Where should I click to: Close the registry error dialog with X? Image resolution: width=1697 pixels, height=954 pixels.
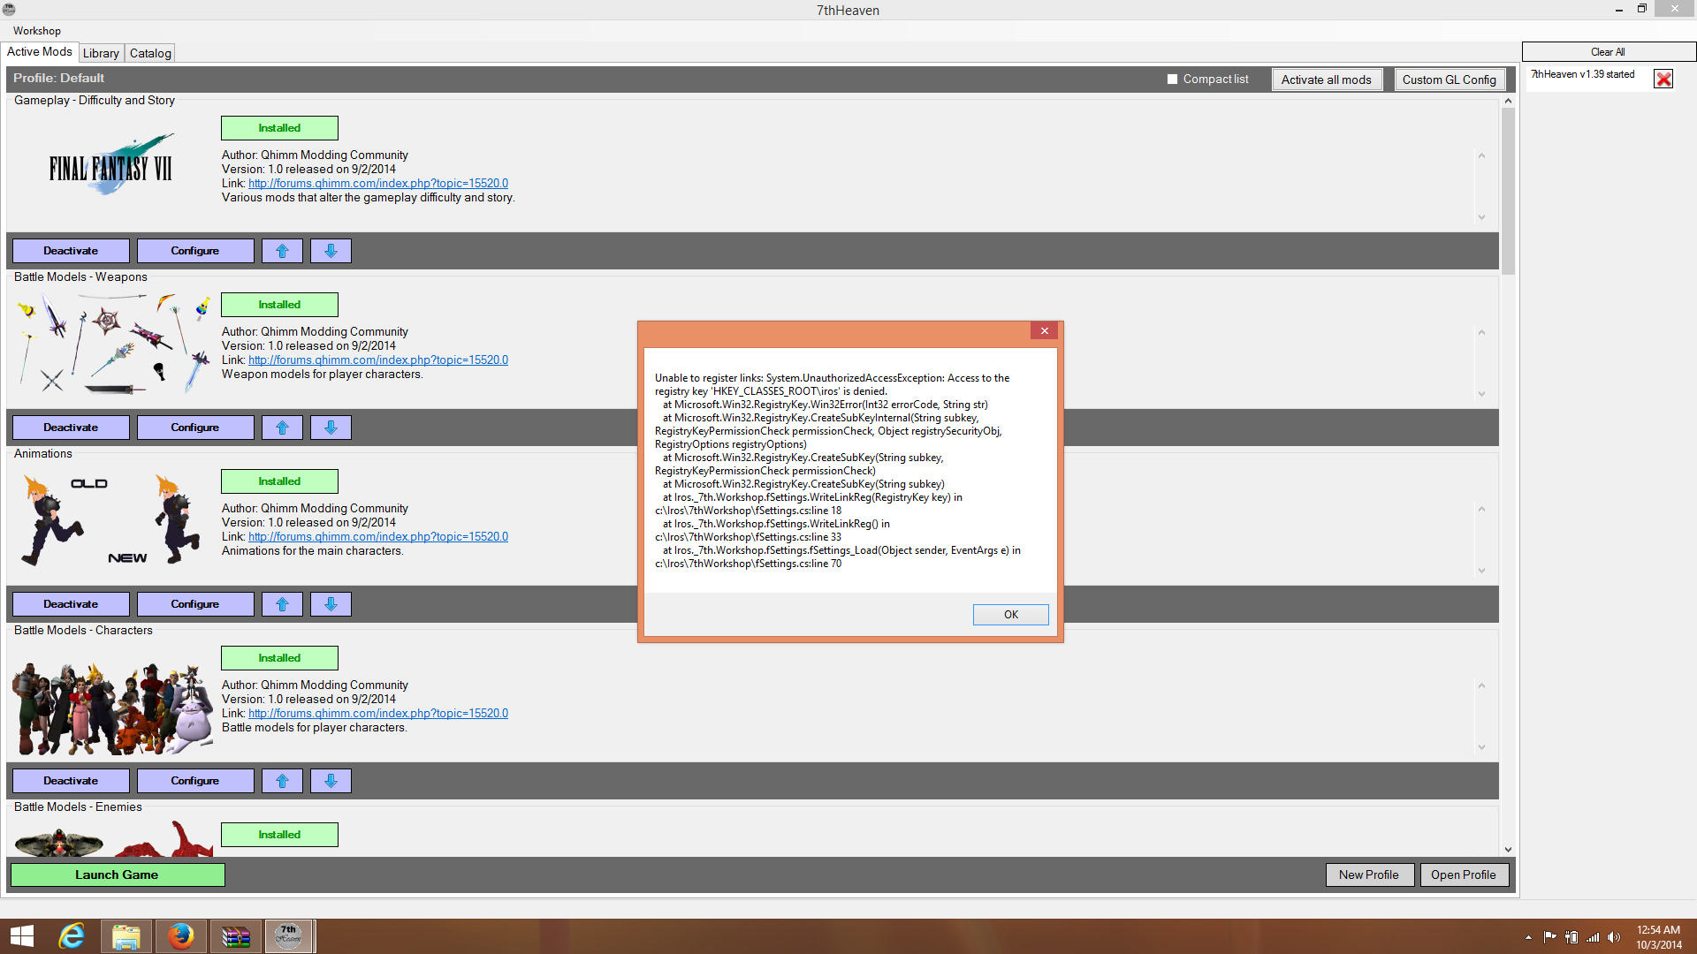point(1044,330)
